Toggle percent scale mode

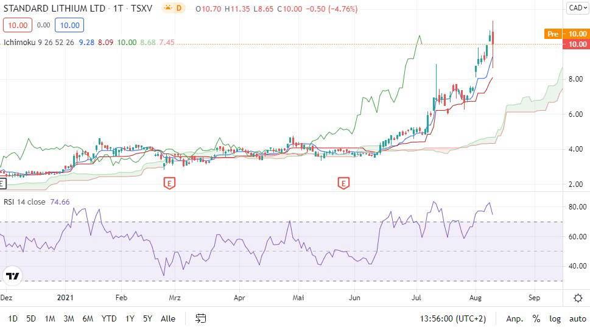pyautogui.click(x=536, y=318)
